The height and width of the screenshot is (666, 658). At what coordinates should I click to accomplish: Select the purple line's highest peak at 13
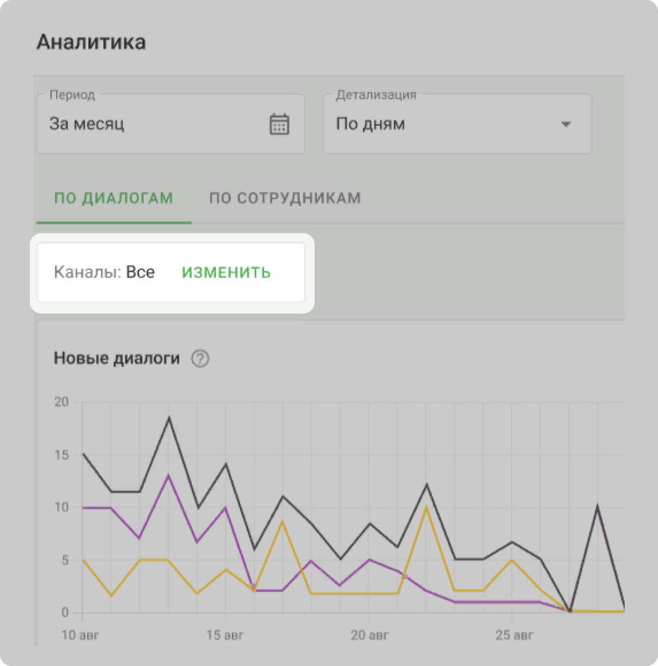pos(169,475)
